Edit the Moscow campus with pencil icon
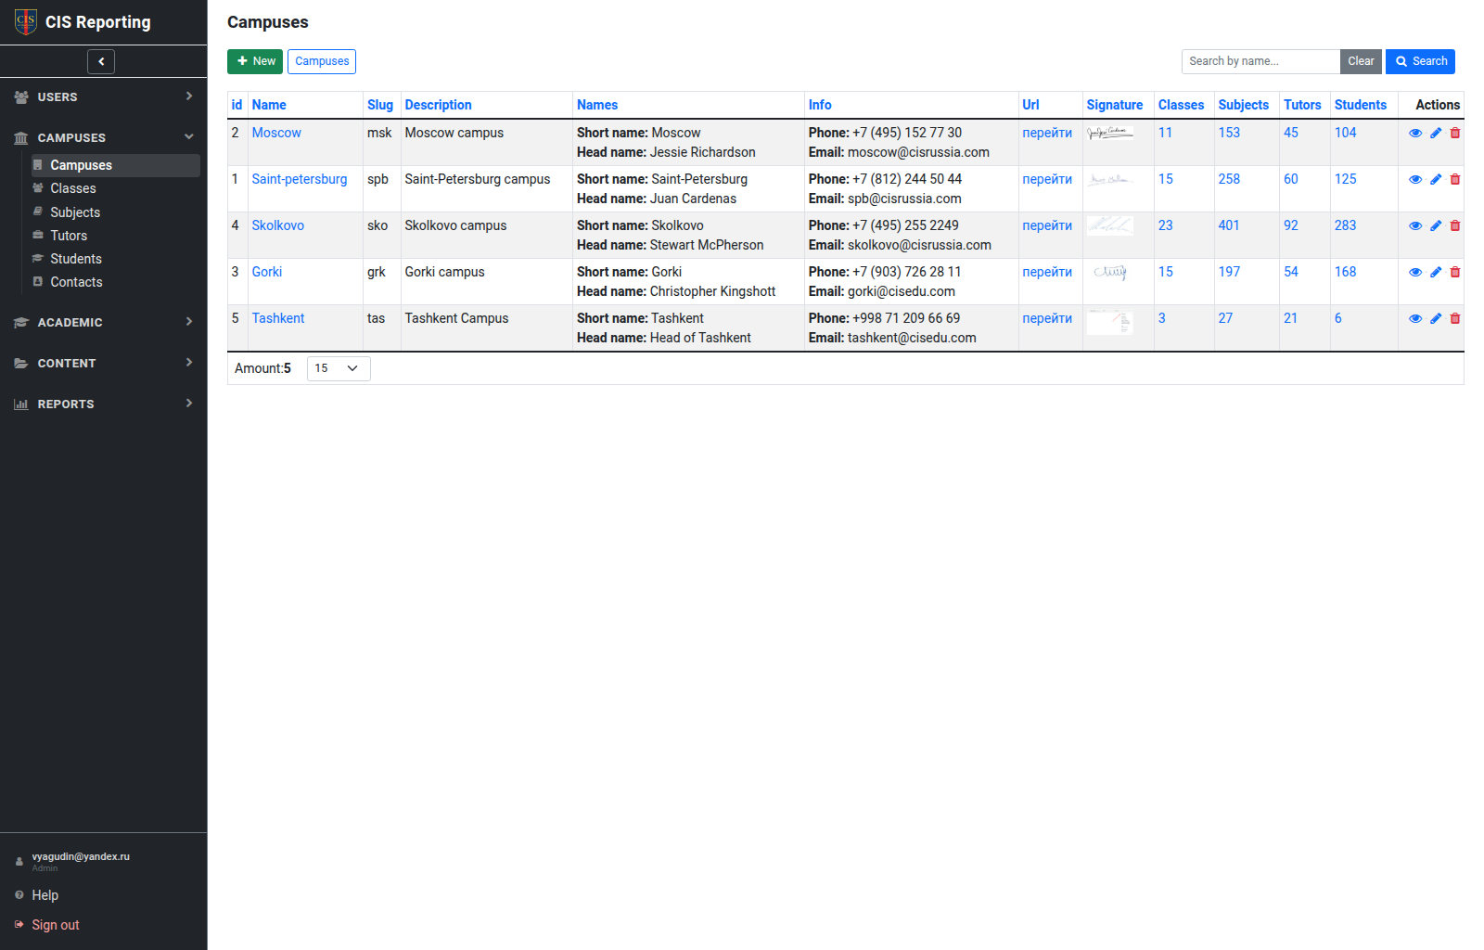Screen dimensions: 1484x950 (1436, 133)
